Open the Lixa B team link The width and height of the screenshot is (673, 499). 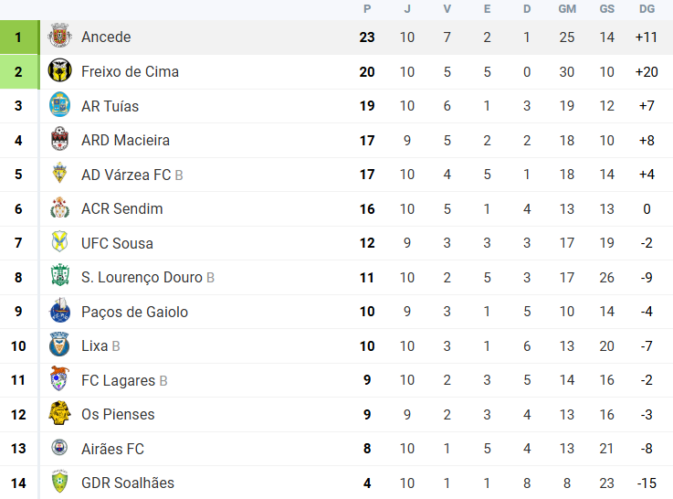coord(100,345)
